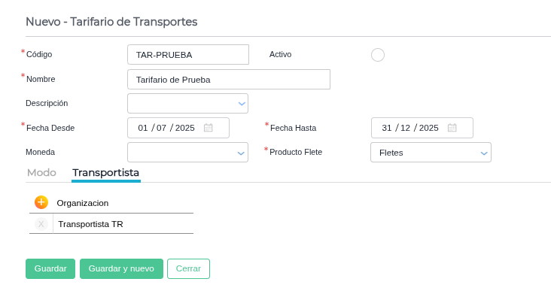The image size is (551, 303).
Task: Focus the Código input field
Action: [x=188, y=55]
